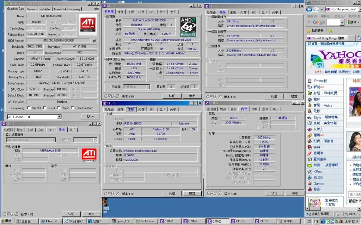Screen dimensions: 361x225
Task: Click the 认证 button in processor window
Action: click(x=172, y=96)
